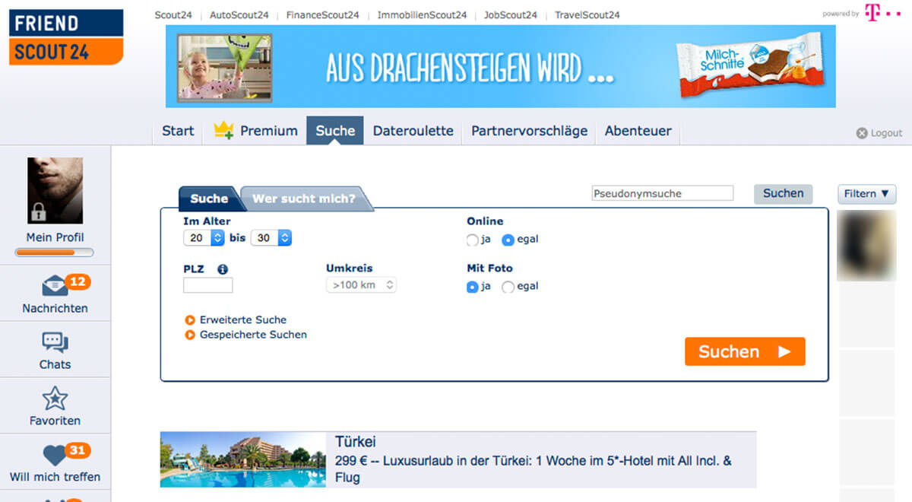Select Mit Foto egal radio button
The width and height of the screenshot is (912, 502).
click(508, 287)
